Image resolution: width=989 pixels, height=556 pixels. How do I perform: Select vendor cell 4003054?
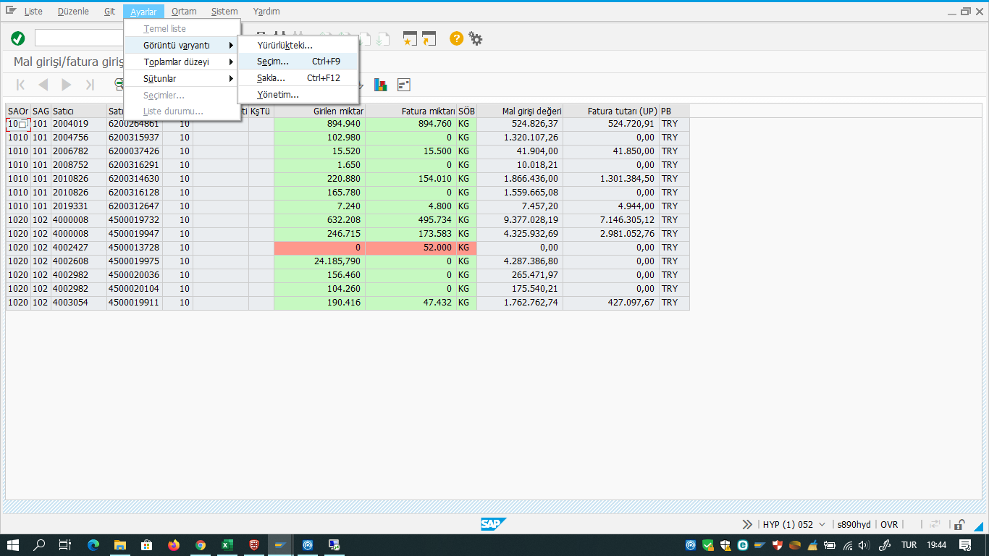tap(79, 303)
